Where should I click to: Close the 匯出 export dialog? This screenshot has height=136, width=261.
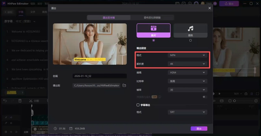tap(209, 8)
